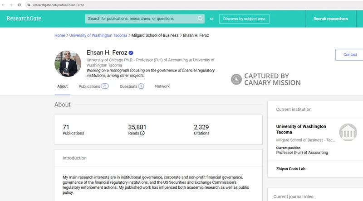Click the Contact button
This screenshot has width=363, height=201.
pyautogui.click(x=350, y=55)
